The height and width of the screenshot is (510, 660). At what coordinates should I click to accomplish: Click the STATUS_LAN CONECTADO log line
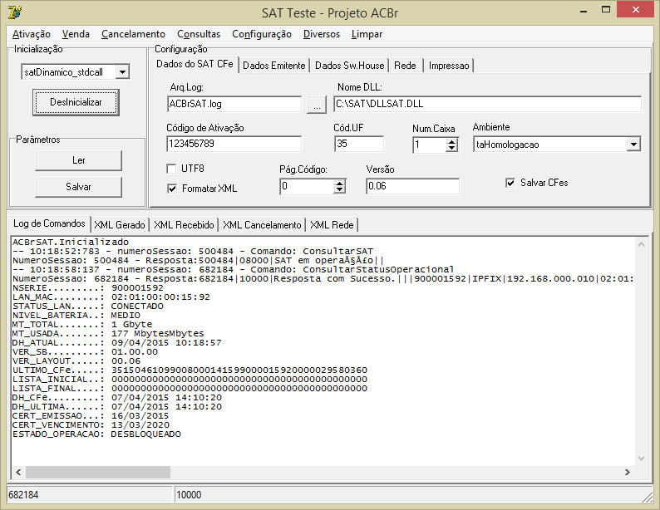coord(88,306)
